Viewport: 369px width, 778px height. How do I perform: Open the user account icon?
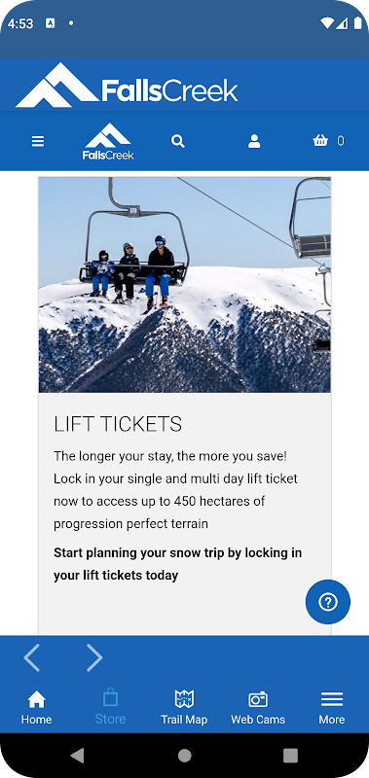click(254, 141)
